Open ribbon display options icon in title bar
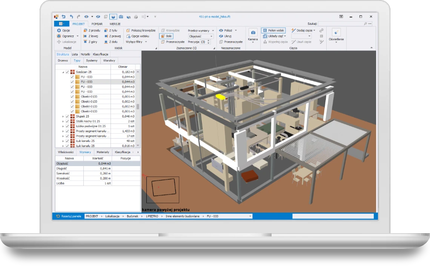The width and height of the screenshot is (430, 268). click(x=341, y=17)
